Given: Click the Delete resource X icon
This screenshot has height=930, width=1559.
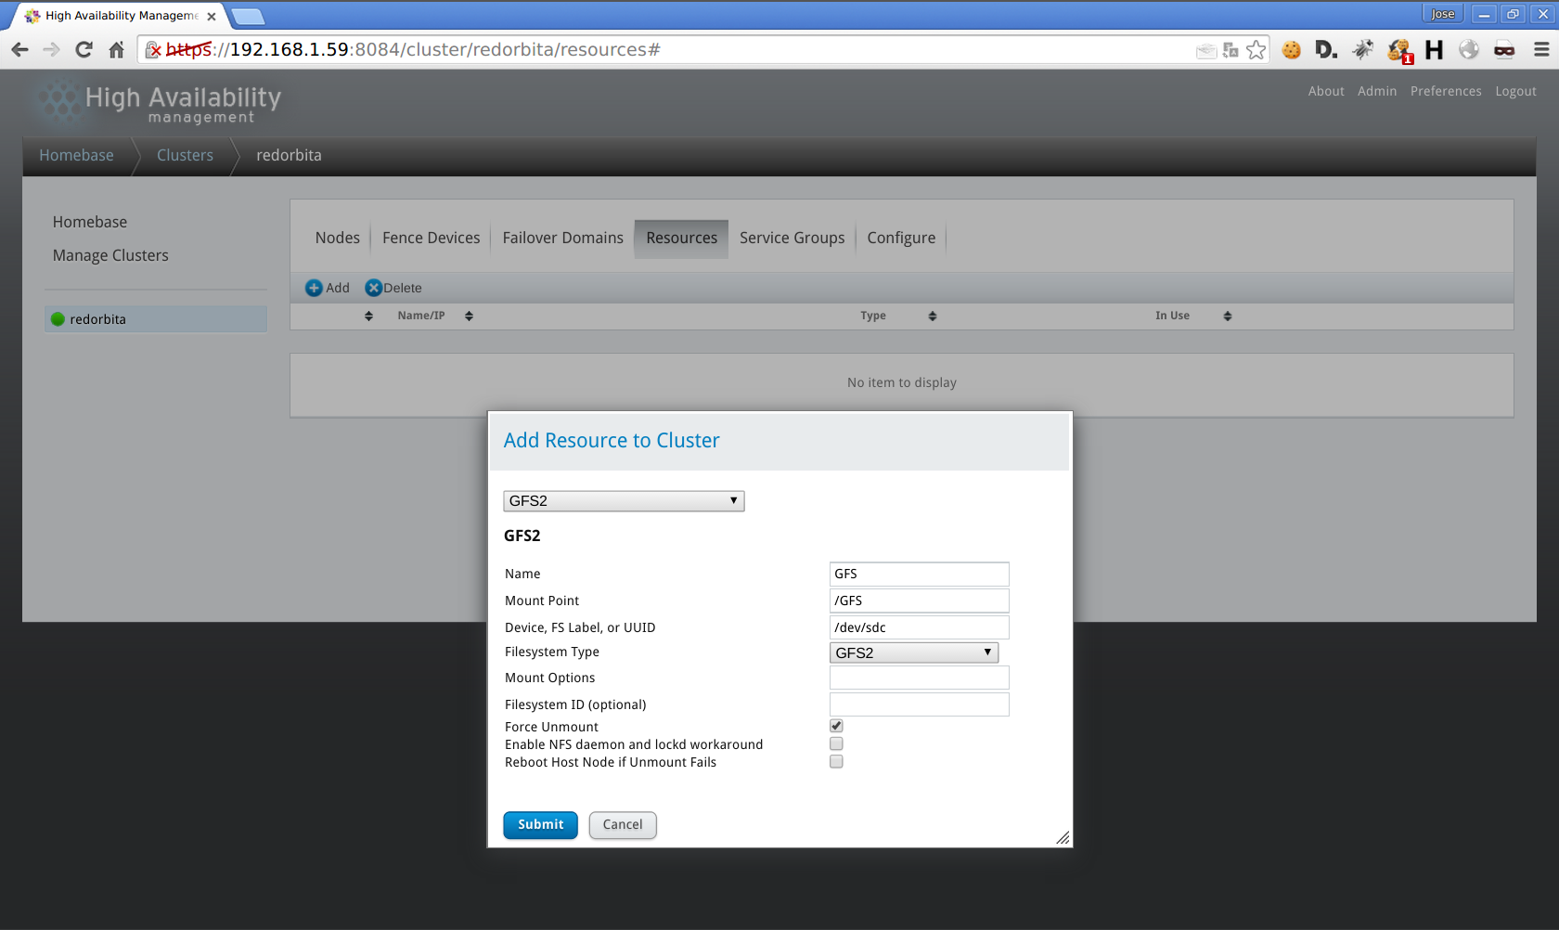Looking at the screenshot, I should point(373,289).
